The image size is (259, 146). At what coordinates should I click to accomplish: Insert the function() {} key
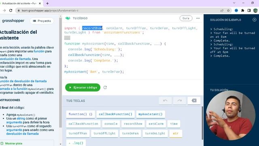click(81, 114)
